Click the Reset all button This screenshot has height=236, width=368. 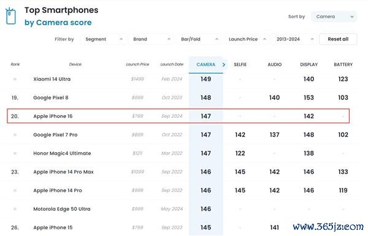click(x=338, y=39)
